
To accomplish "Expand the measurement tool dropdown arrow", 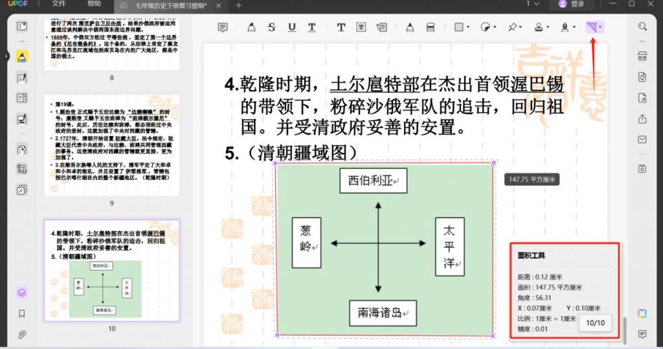I will (601, 27).
